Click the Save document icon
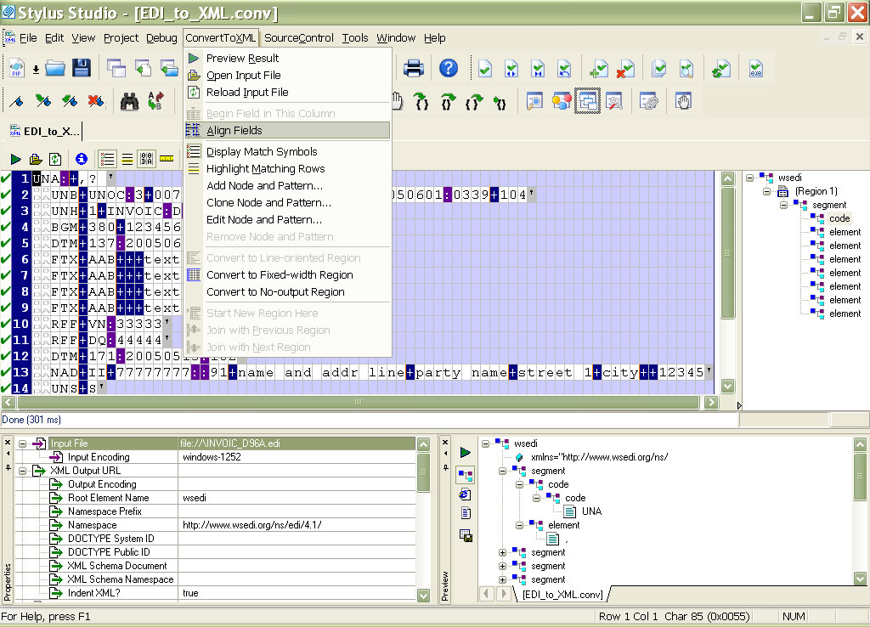Viewport: 870px width, 627px height. point(81,69)
